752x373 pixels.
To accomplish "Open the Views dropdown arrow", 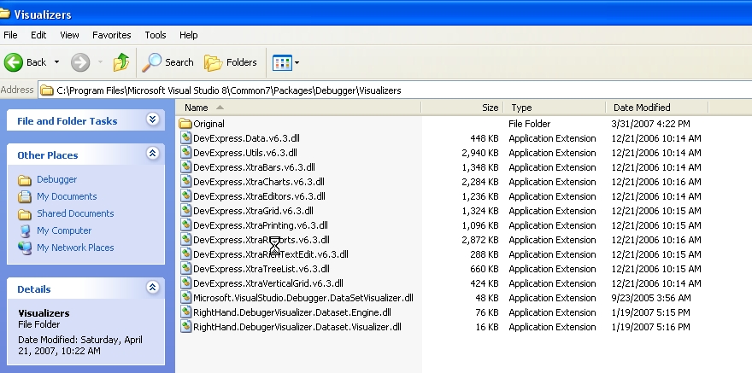I will click(x=297, y=62).
